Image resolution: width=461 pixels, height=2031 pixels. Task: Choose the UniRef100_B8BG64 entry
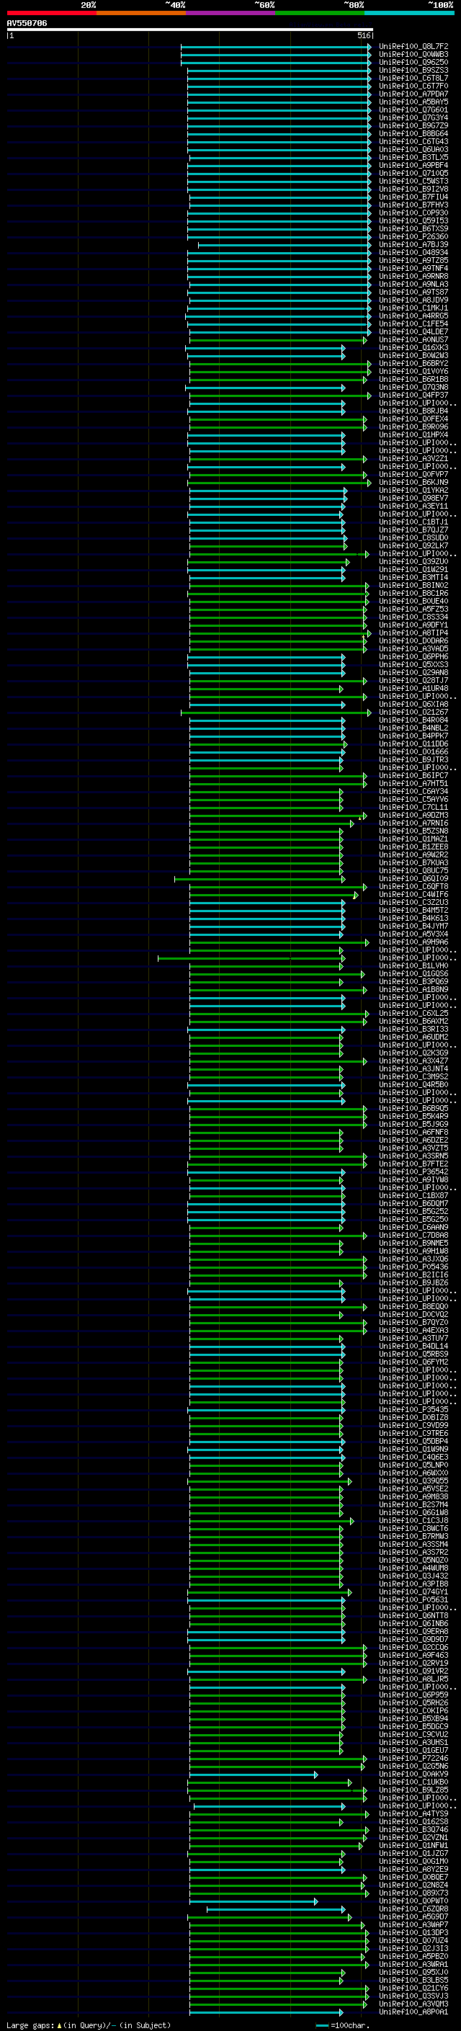(x=413, y=133)
